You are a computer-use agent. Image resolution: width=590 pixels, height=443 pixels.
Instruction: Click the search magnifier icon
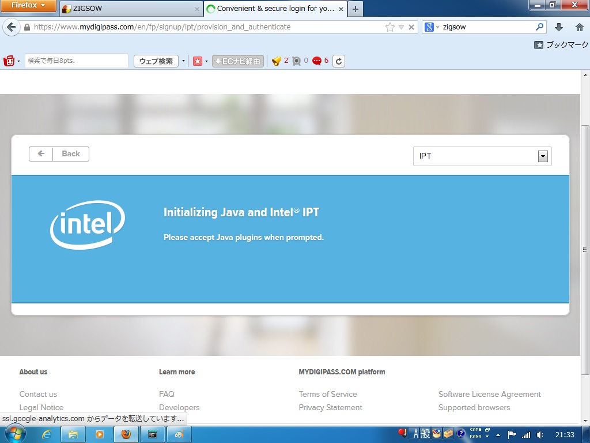[539, 27]
